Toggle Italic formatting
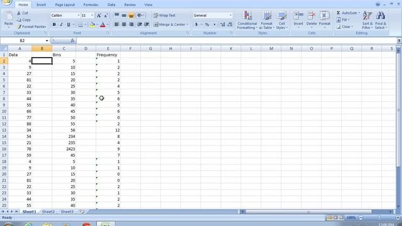Image resolution: width=402 pixels, height=226 pixels. (x=62, y=24)
